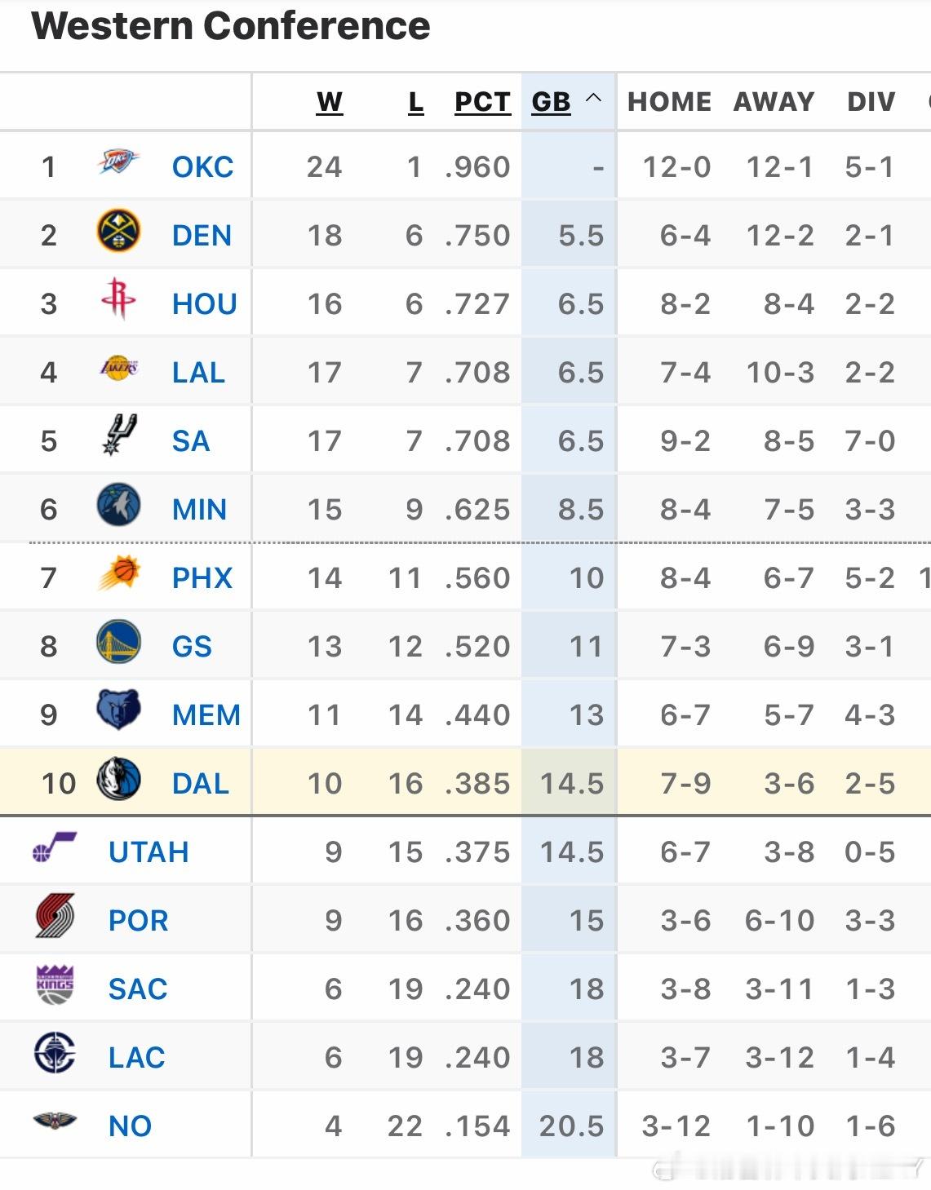Sort the table by L header
The height and width of the screenshot is (1190, 931).
point(416,102)
